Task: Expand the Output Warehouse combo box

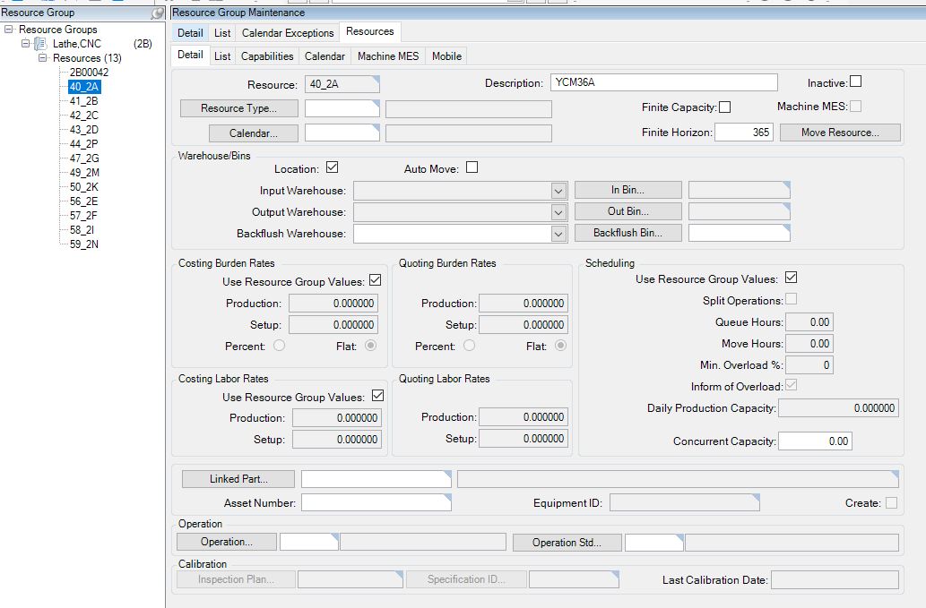Action: point(558,212)
